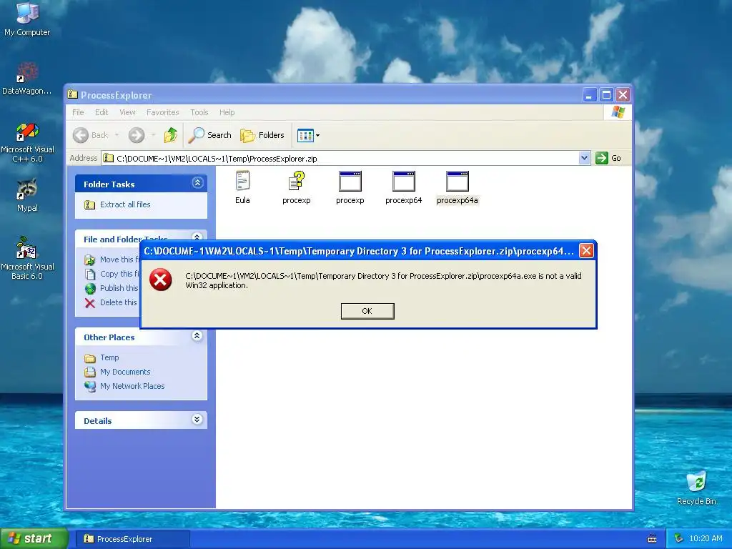This screenshot has height=549, width=732.
Task: Open Microsoft Visual Basic 6.0 shortcut
Action: pos(27,258)
